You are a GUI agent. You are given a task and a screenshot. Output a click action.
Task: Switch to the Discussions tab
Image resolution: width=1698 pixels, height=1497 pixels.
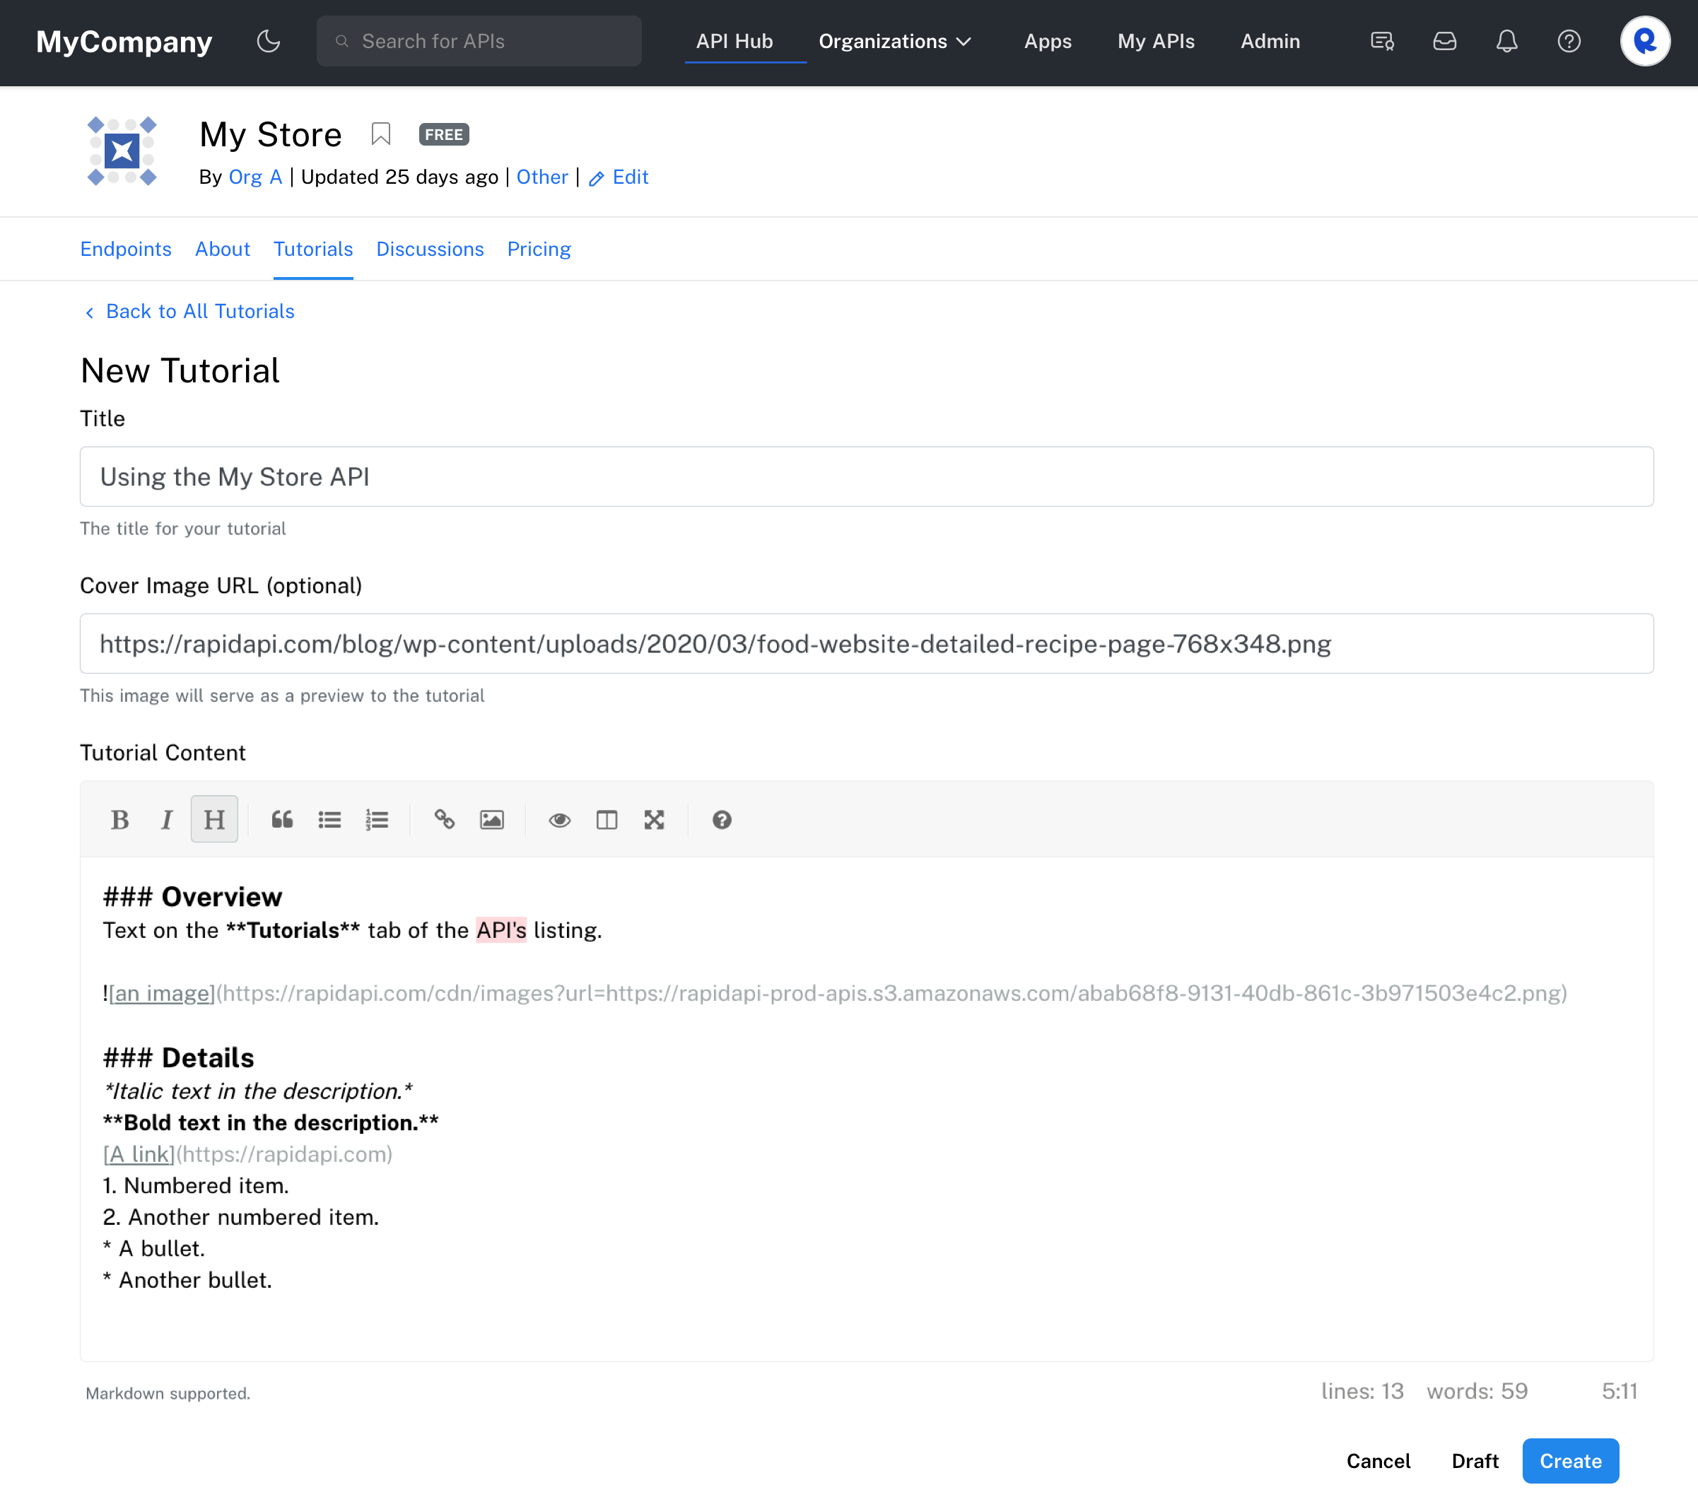[x=430, y=249]
